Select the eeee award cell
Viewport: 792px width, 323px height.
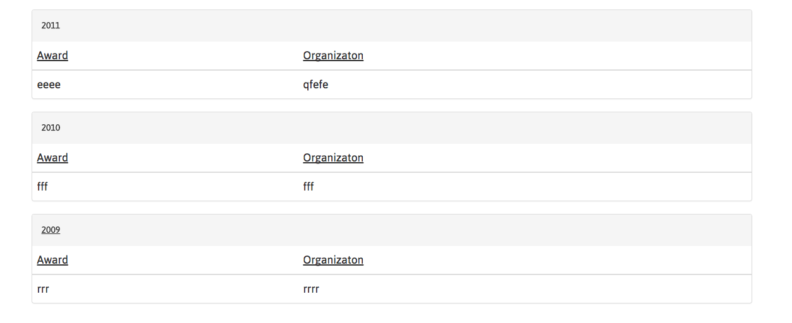coord(49,85)
